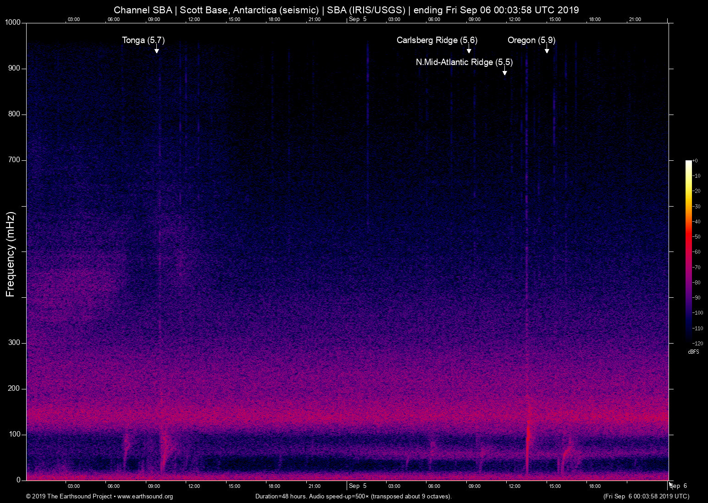Viewport: 708px width, 503px height.
Task: Click the arrow under N.Mid-Atlantic Ridge (5.5)
Action: [x=504, y=72]
